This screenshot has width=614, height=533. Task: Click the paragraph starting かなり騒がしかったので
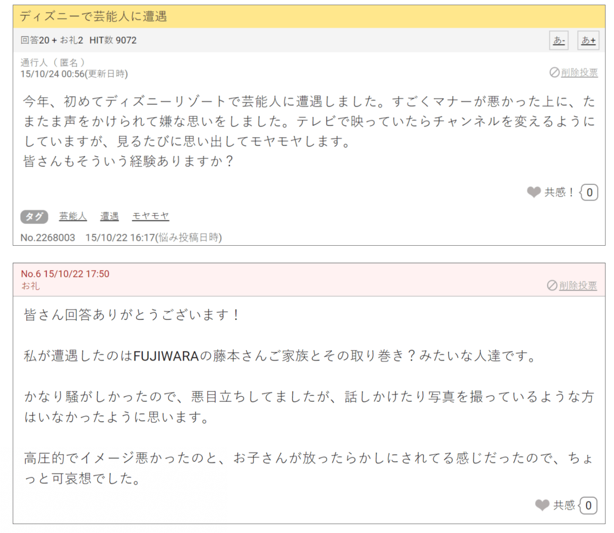(x=309, y=407)
